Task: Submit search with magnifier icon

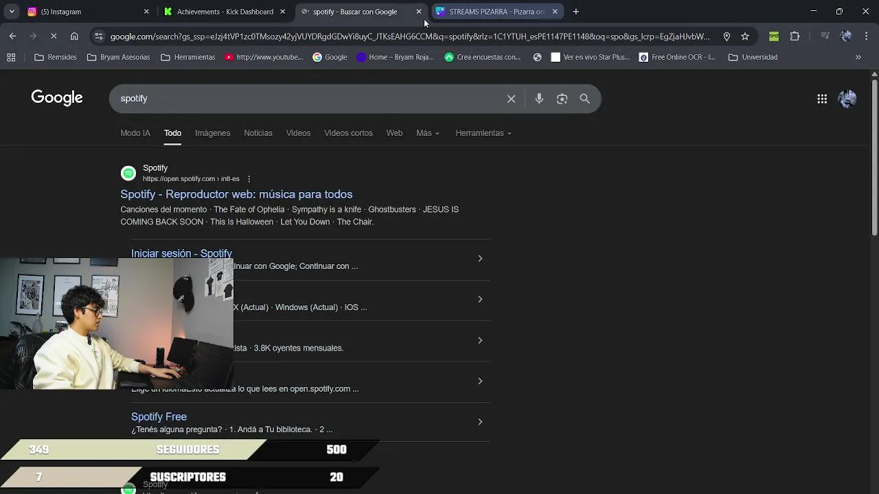Action: pos(584,99)
